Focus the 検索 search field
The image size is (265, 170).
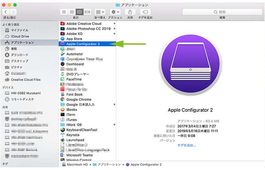coord(222,12)
